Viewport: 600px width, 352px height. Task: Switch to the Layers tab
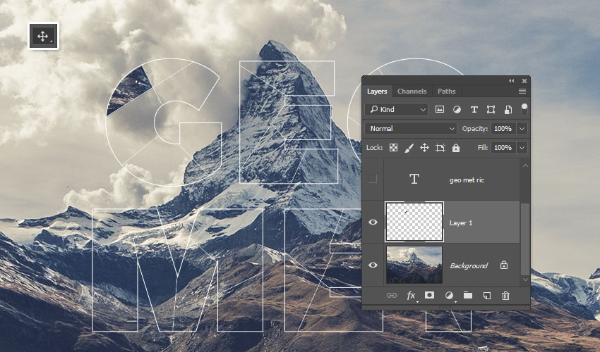[x=377, y=92]
